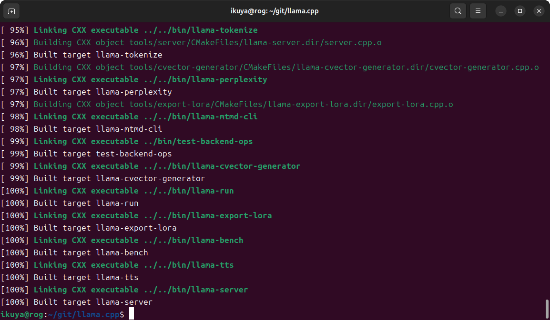Viewport: 550px width, 320px height.
Task: Click "Built target llama-bench" line
Action: pos(91,253)
